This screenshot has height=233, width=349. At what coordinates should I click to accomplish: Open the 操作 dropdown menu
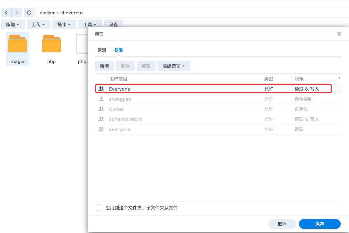(x=64, y=24)
